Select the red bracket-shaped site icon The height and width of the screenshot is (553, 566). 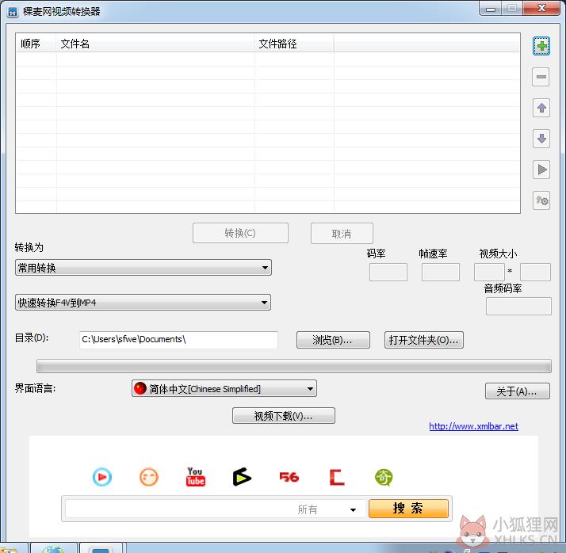pyautogui.click(x=337, y=477)
